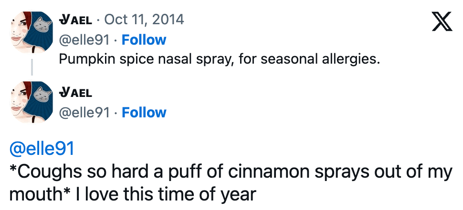Screen dimensions: 463x210
Task: Click the X logo in the top-right corner
Action: tap(442, 21)
